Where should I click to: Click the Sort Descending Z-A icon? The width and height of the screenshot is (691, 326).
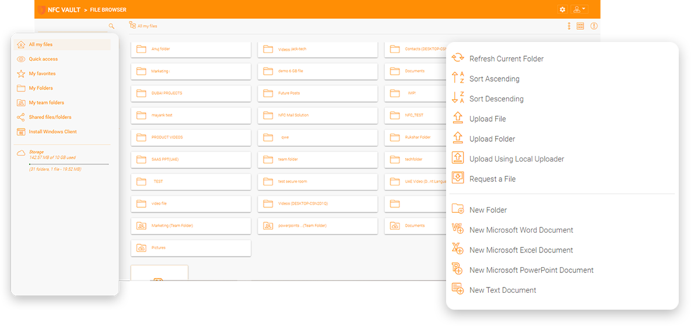pyautogui.click(x=458, y=98)
